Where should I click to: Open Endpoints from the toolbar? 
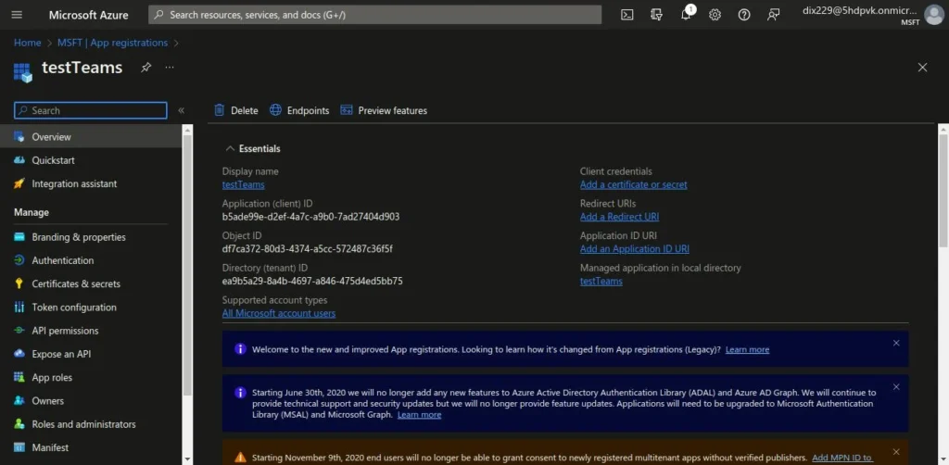[299, 110]
